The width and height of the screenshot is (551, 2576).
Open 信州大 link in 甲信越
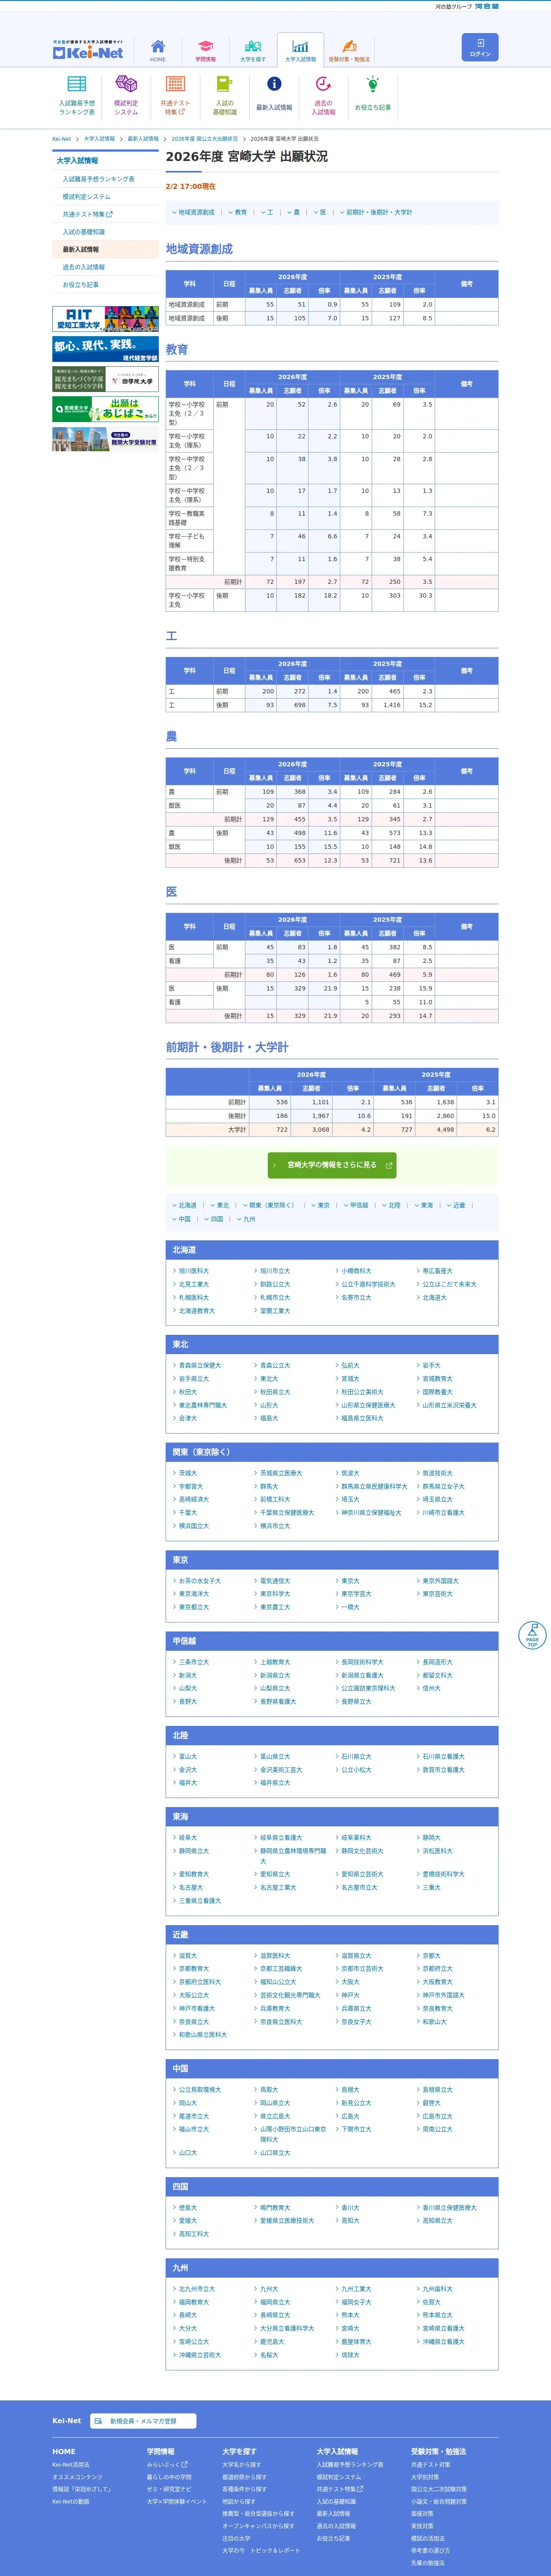click(431, 1689)
